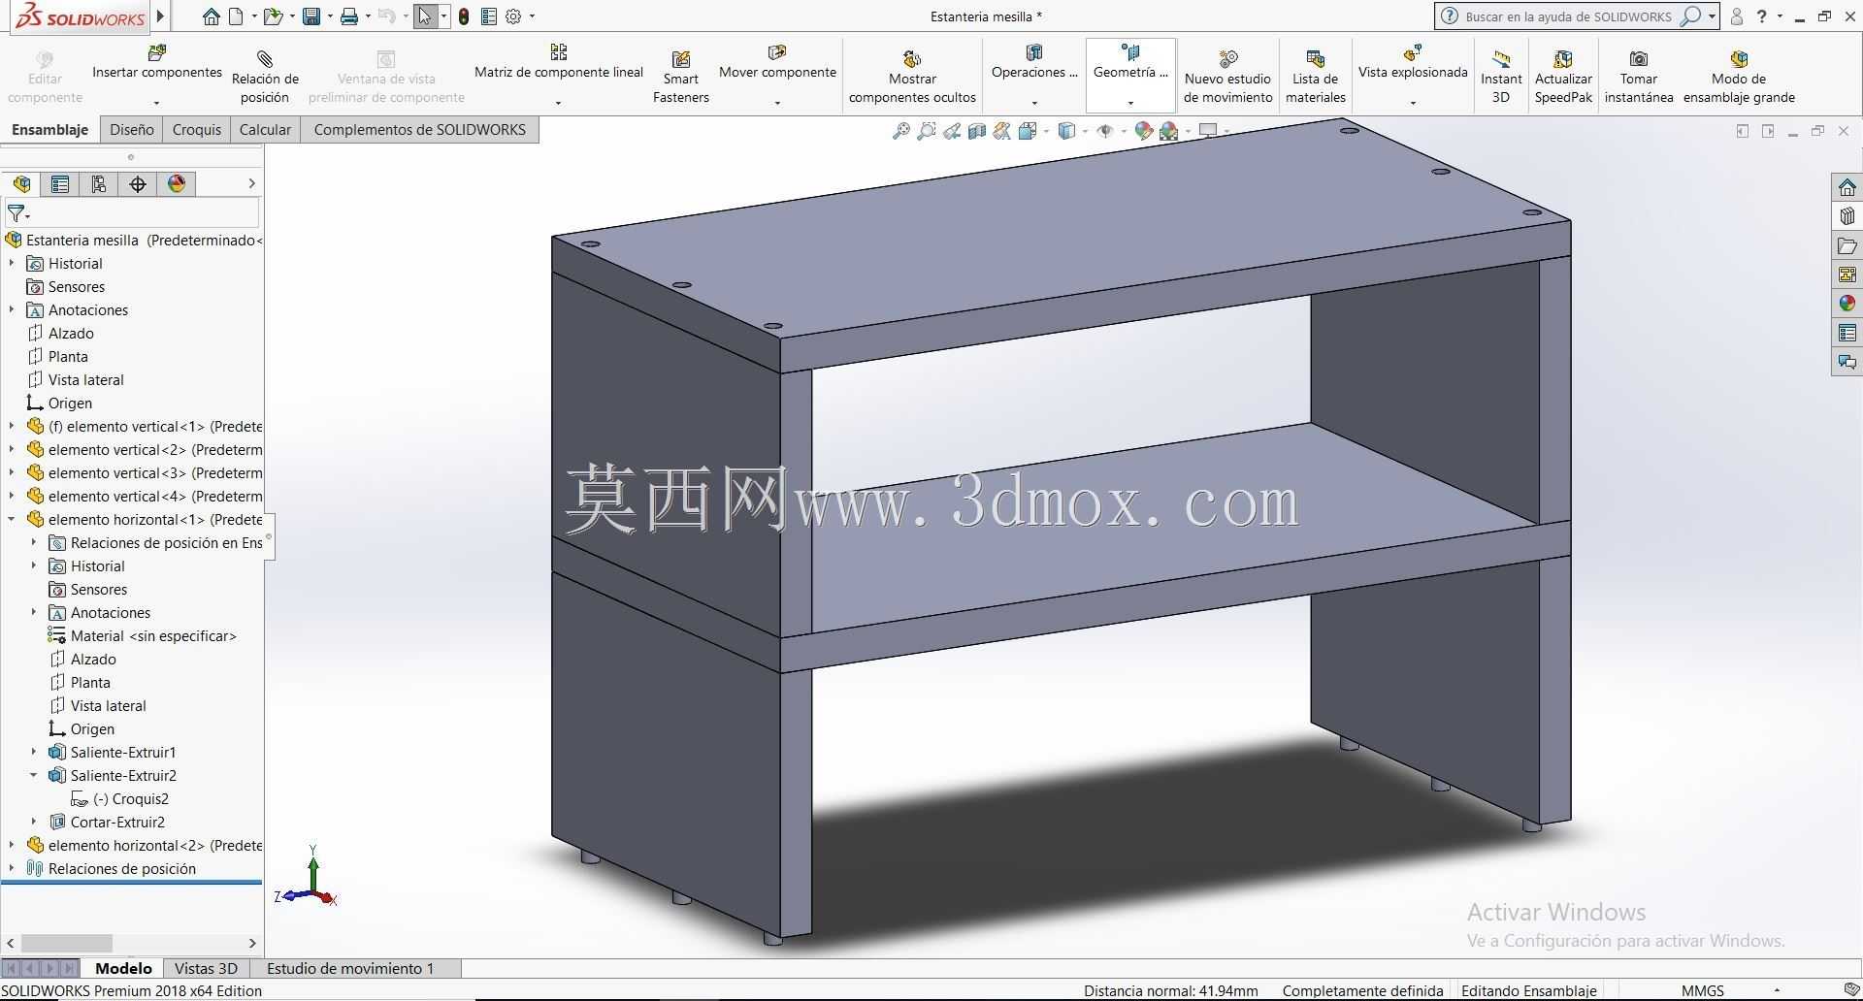Open dropdown under Insertar componentes
The height and width of the screenshot is (1001, 1863).
tap(157, 103)
